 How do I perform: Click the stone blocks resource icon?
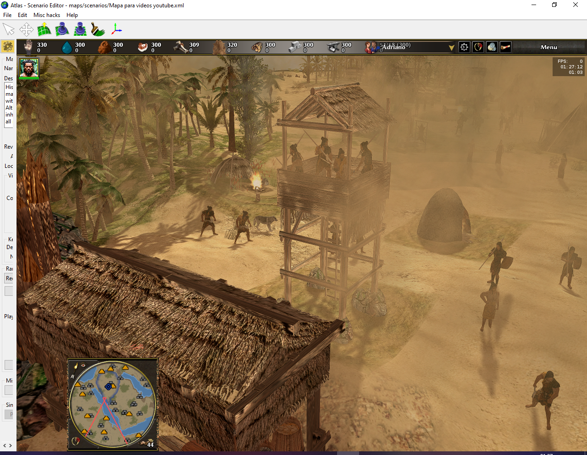(x=295, y=47)
